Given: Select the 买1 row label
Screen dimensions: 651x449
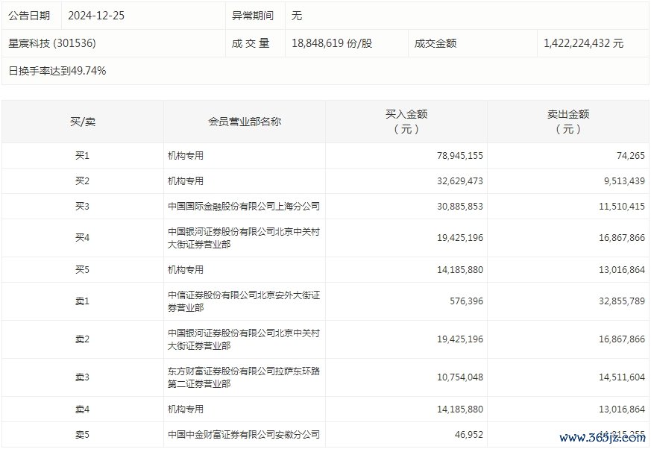Looking at the screenshot, I should click(x=82, y=156).
